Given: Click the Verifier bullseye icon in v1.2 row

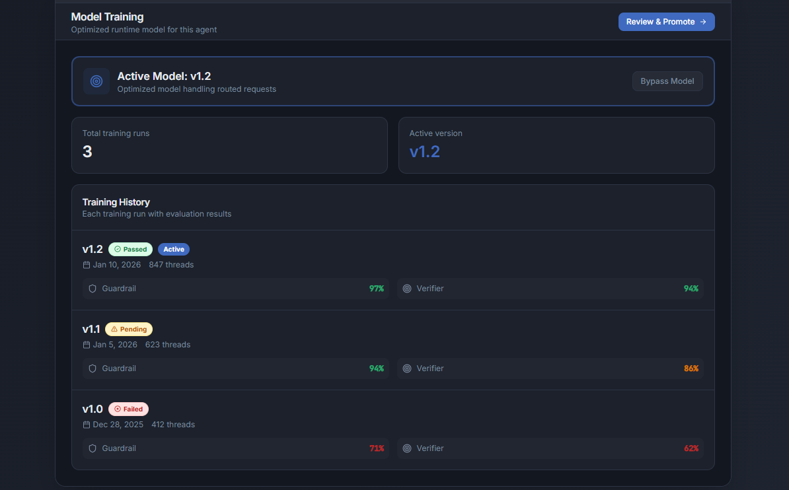Looking at the screenshot, I should (406, 289).
